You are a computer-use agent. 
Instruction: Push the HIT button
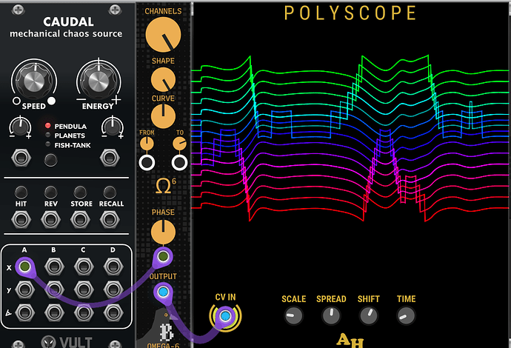pyautogui.click(x=21, y=193)
